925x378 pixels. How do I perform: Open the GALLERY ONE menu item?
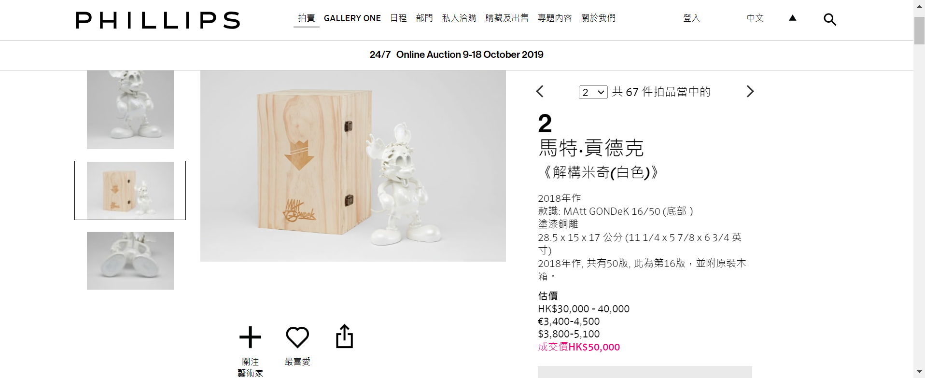[x=352, y=18]
